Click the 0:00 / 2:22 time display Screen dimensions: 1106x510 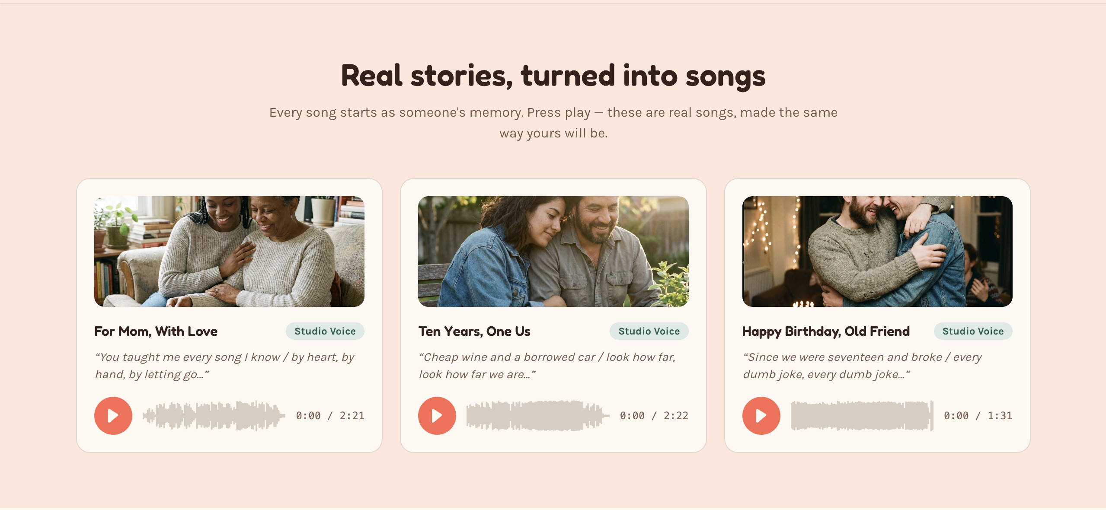(654, 416)
